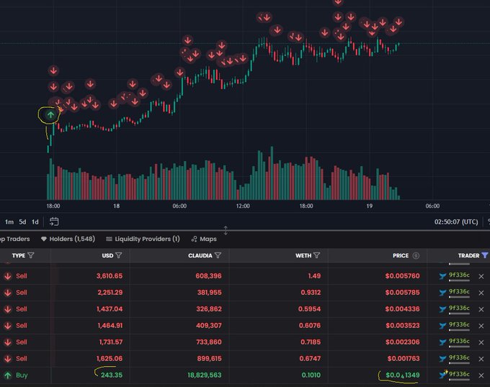Click the active TRADER filter funnel icon
The height and width of the screenshot is (387, 490).
click(x=485, y=255)
